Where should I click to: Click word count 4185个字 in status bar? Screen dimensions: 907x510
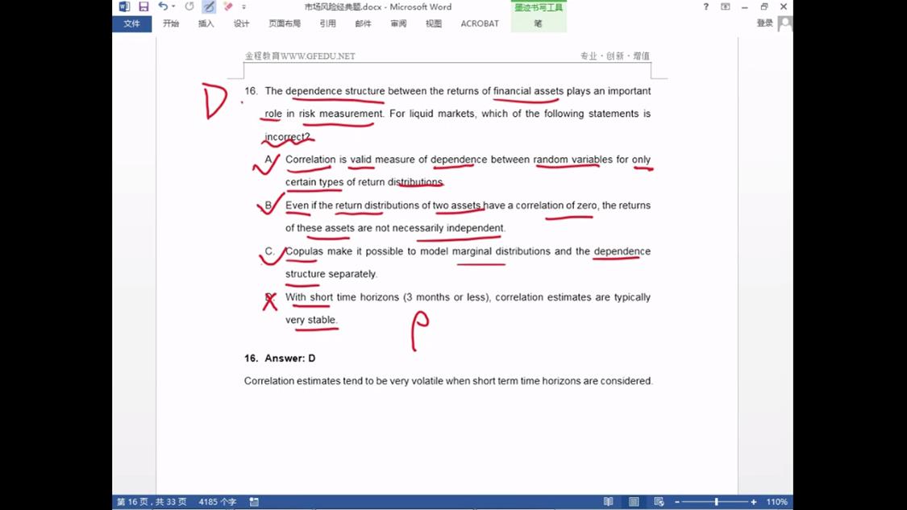[x=218, y=502]
